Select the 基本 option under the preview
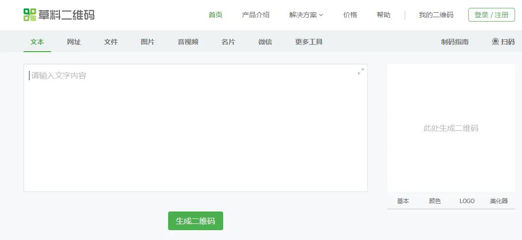 [403, 201]
